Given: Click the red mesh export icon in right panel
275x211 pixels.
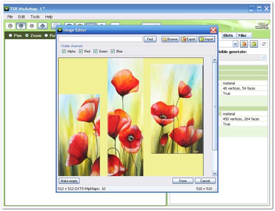Looking at the screenshot, I should [x=244, y=44].
